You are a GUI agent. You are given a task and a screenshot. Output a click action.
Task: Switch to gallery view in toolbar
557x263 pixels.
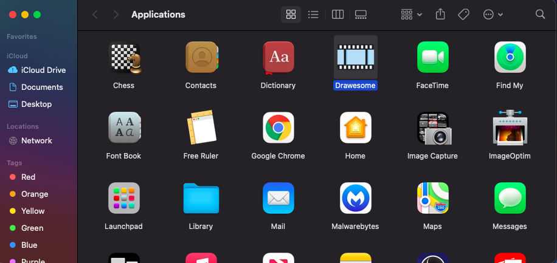click(361, 15)
